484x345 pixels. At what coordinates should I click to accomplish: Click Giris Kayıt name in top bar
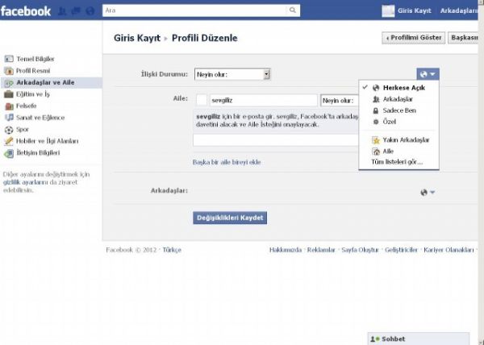(415, 10)
